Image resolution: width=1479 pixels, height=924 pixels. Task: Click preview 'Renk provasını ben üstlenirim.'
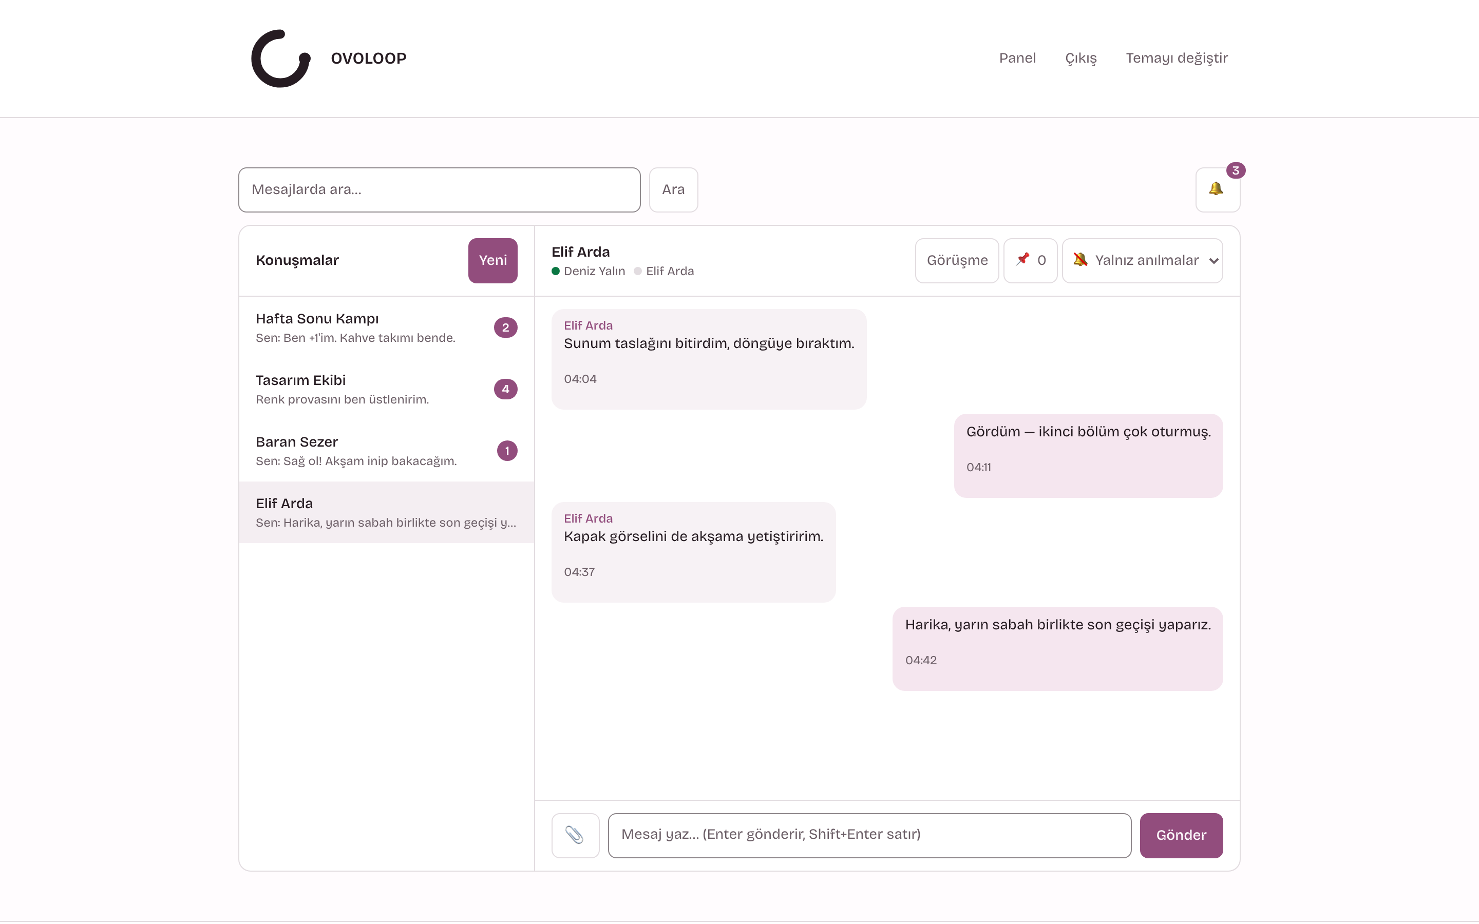[x=342, y=400]
